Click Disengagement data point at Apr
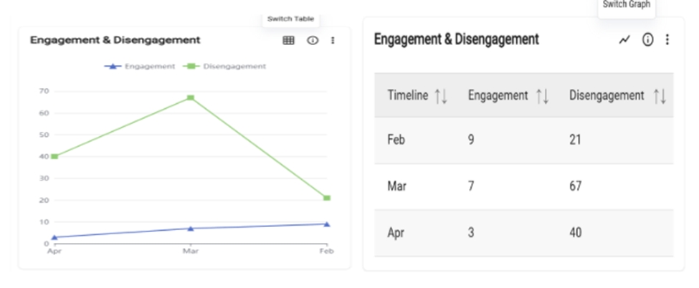Viewport: 699px width, 288px height. pyautogui.click(x=54, y=156)
